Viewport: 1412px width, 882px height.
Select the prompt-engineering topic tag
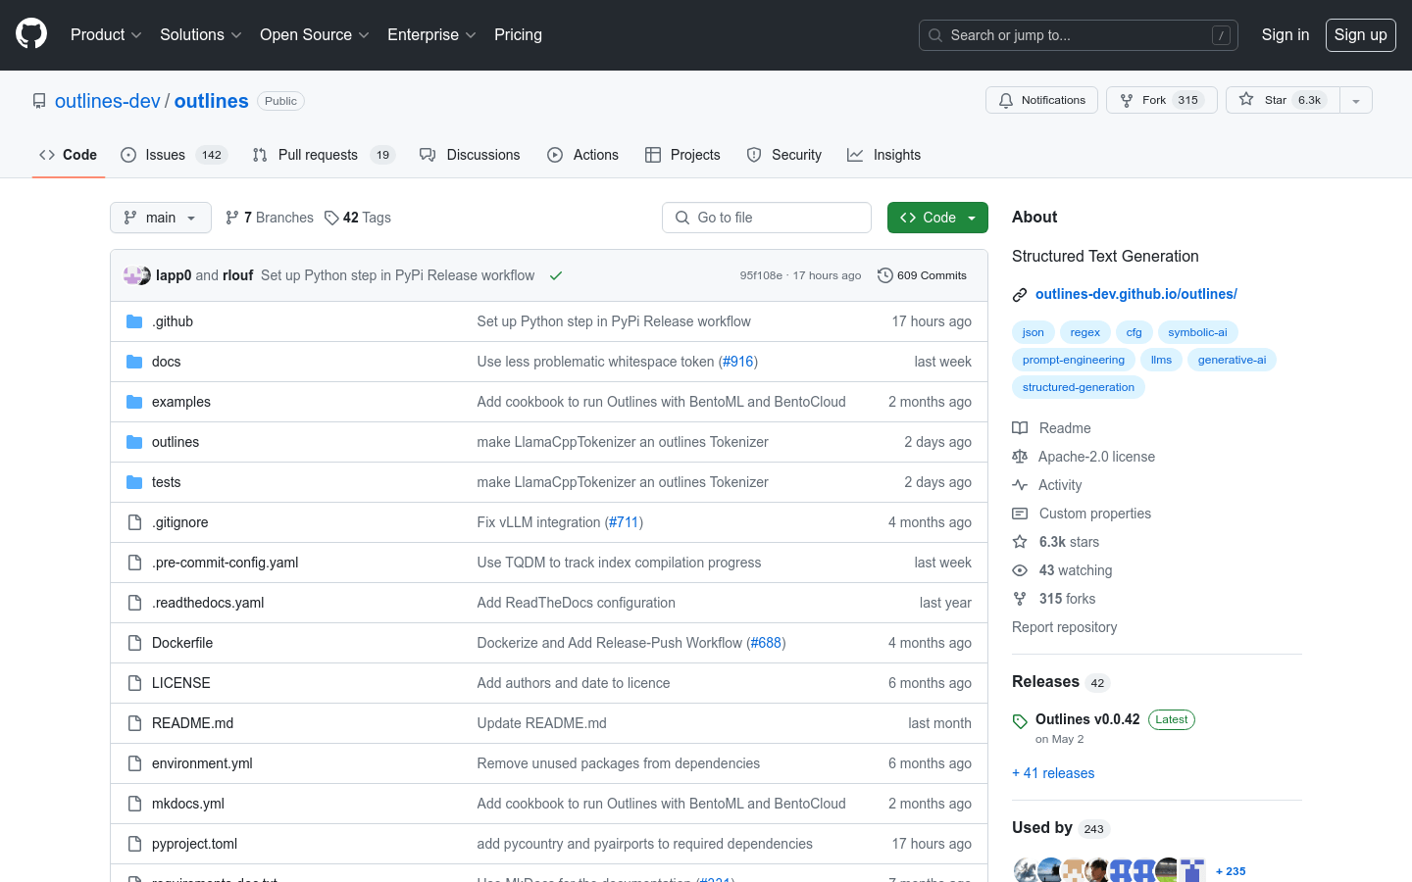click(x=1073, y=360)
